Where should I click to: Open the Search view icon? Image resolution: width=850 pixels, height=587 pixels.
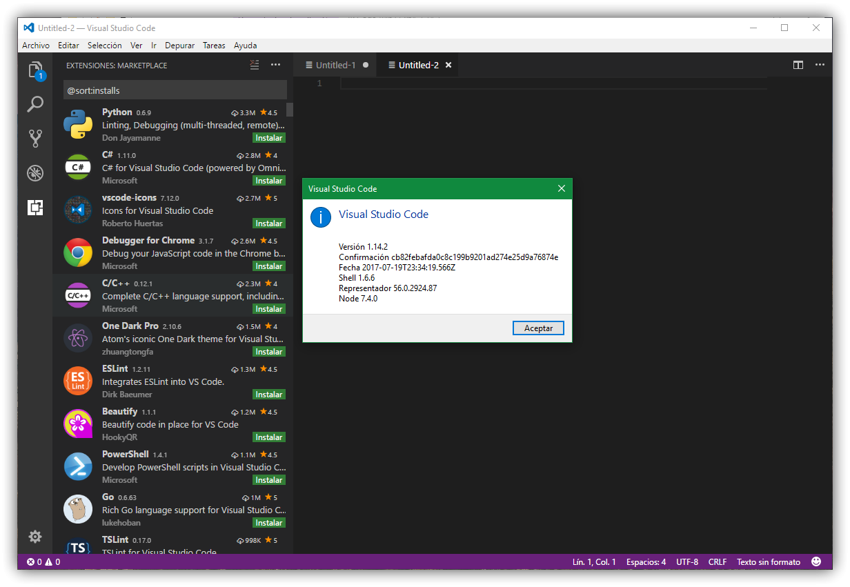35,104
